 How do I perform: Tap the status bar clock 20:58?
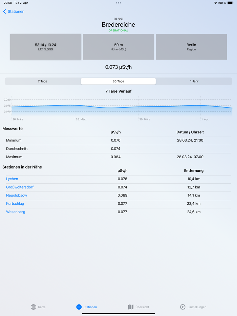[8, 3]
